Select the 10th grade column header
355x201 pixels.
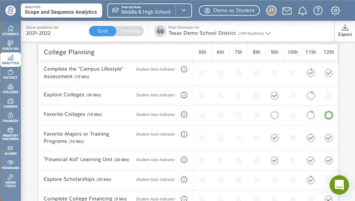click(292, 52)
